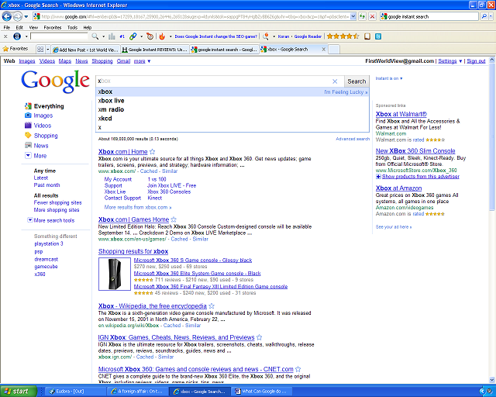Image resolution: width=496 pixels, height=397 pixels.
Task: Select News in the left sidebar
Action: [41, 146]
